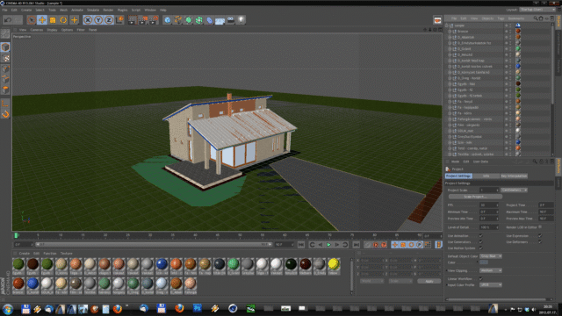
Task: Add a Light object
Action: click(241, 20)
